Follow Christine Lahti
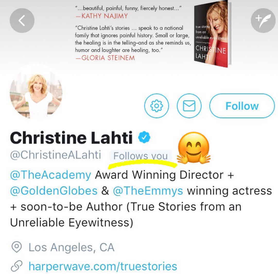 [x=242, y=106]
